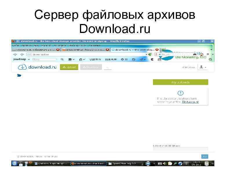Open the KDE K application launcher
This screenshot has width=230, height=172.
point(14,163)
